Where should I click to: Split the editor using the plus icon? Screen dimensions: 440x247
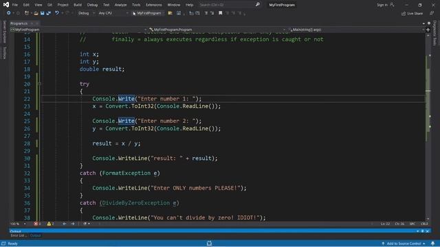[x=428, y=30]
